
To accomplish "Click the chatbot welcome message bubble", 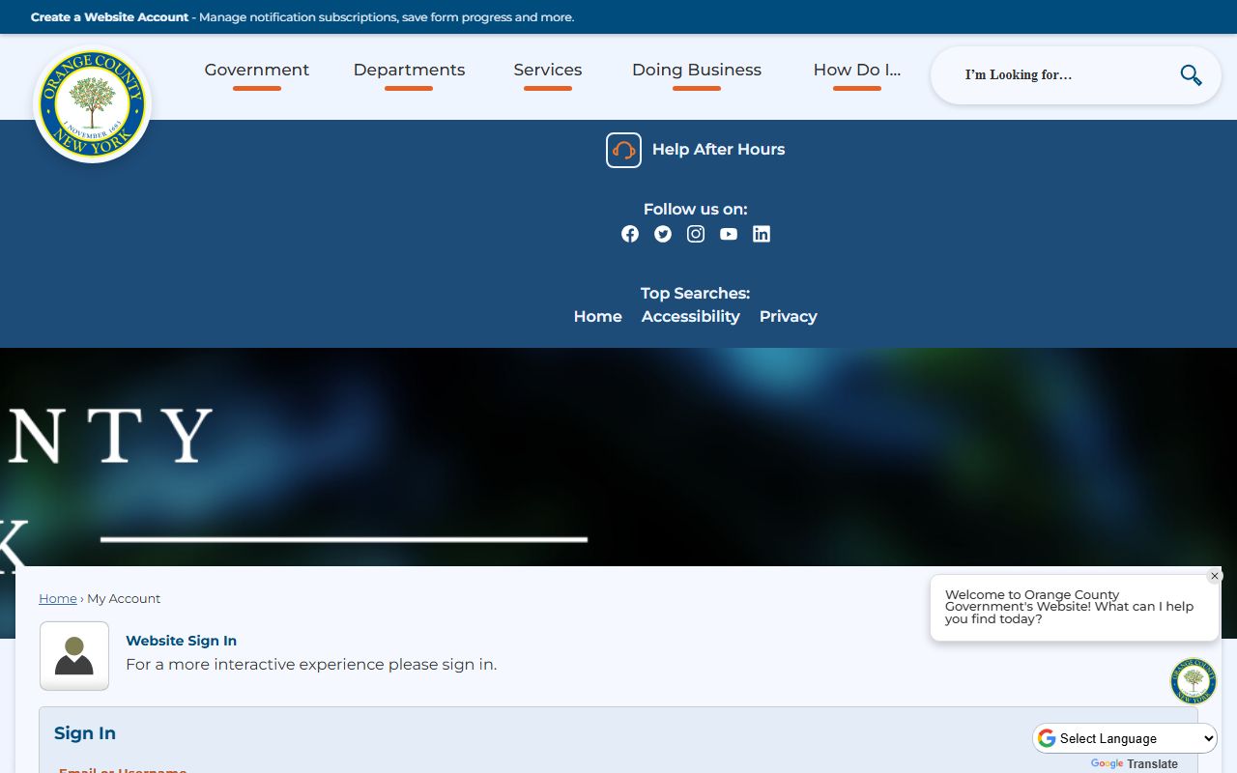I will point(1075,608).
